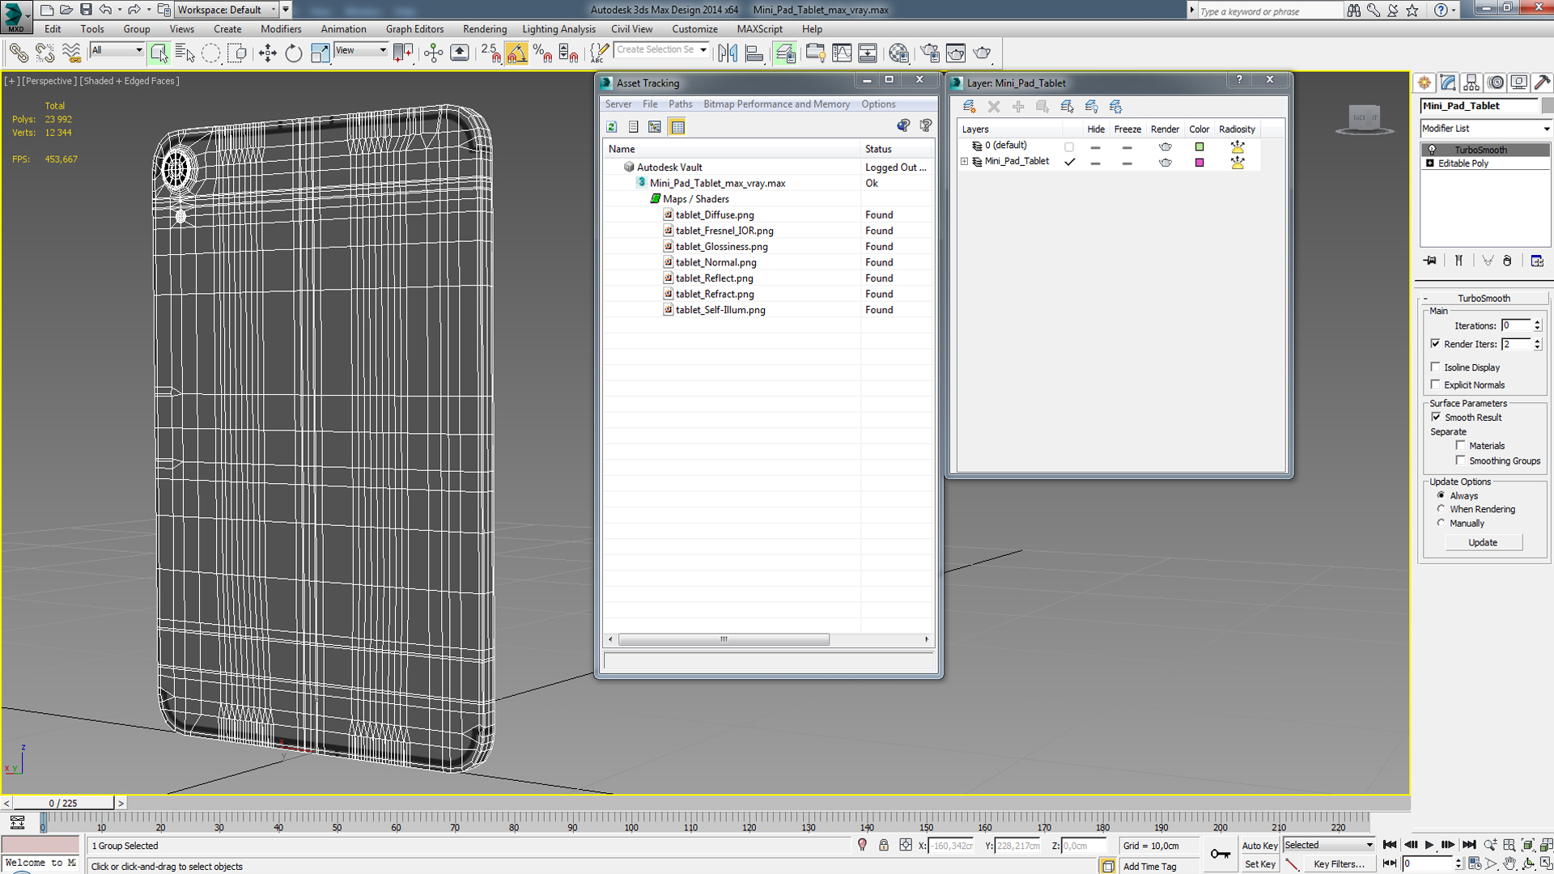
Task: Expand the Mini_Pad_Tablet layer tree
Action: (x=964, y=162)
